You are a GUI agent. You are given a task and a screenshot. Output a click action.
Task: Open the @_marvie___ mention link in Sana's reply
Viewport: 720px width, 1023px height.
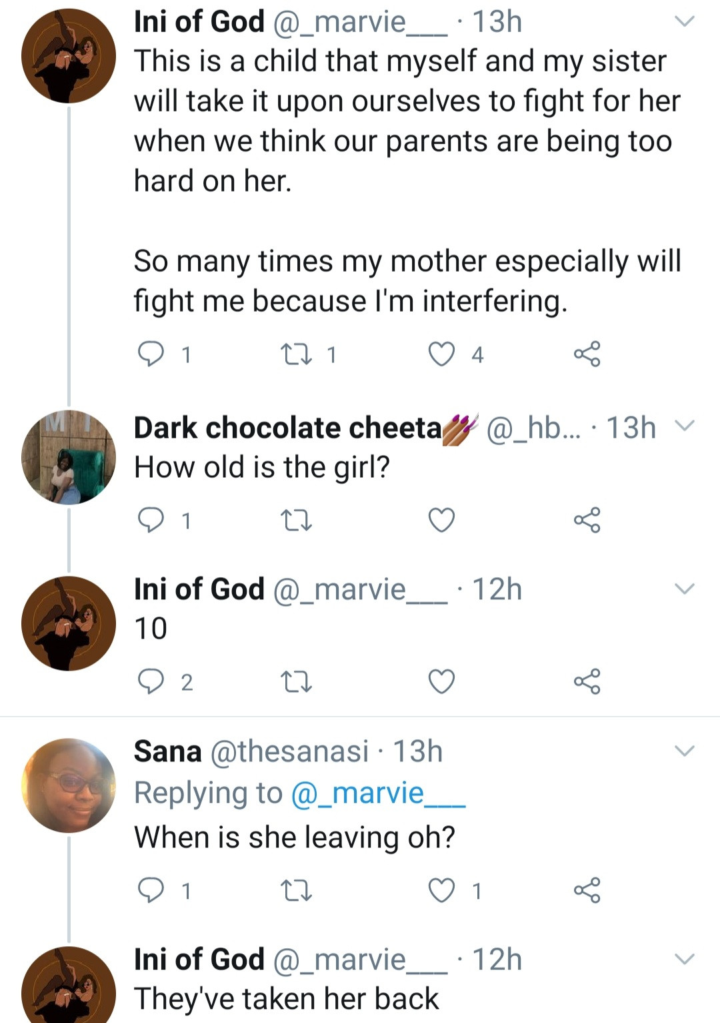click(x=378, y=793)
